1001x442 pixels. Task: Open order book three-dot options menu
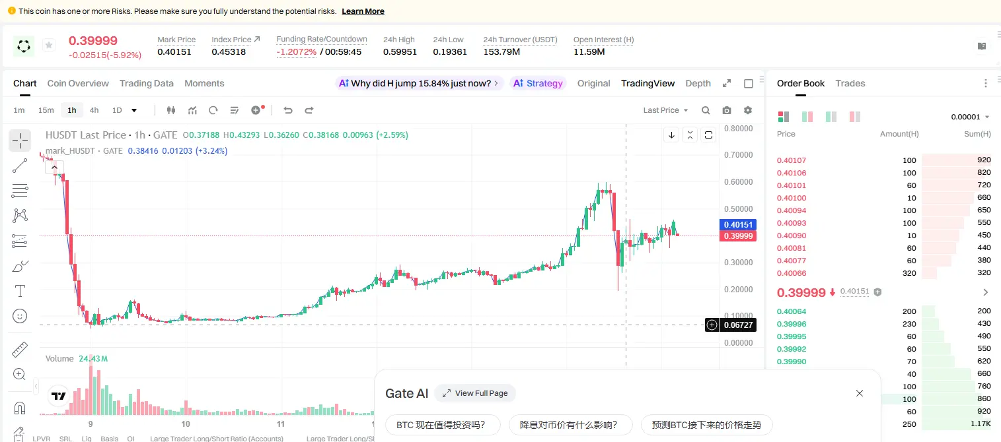(x=986, y=83)
